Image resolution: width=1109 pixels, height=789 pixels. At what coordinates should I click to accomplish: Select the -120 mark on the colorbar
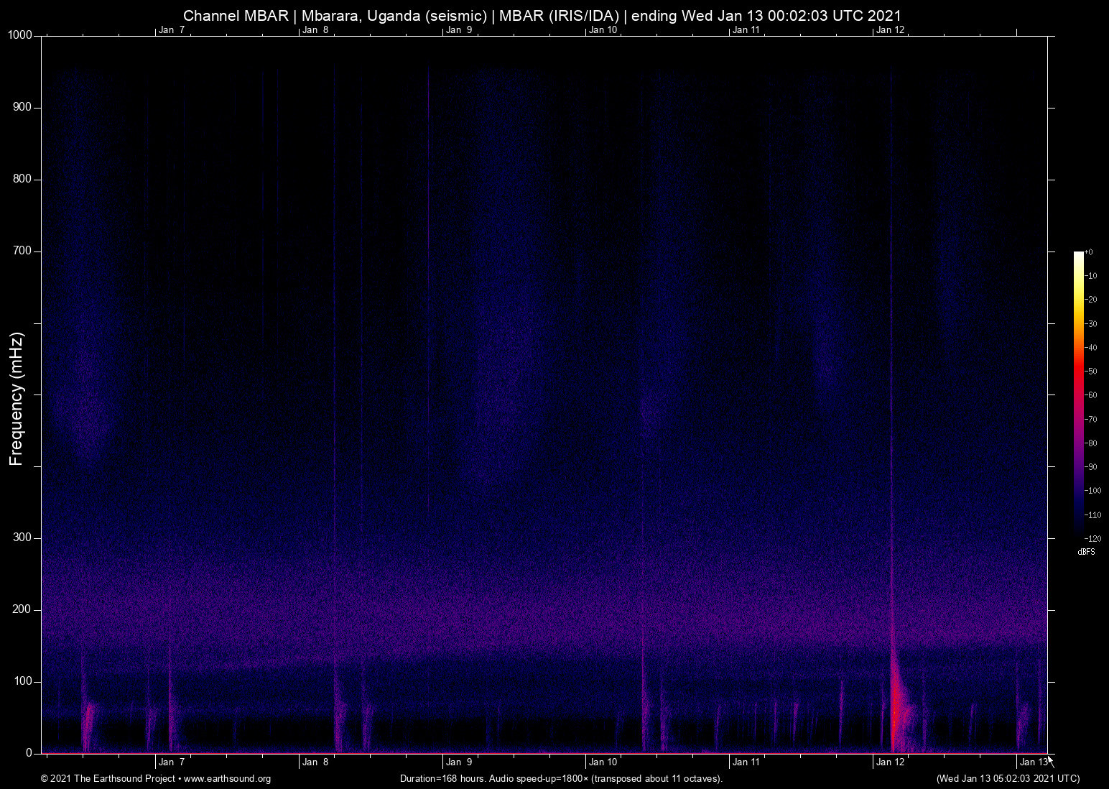click(1092, 538)
